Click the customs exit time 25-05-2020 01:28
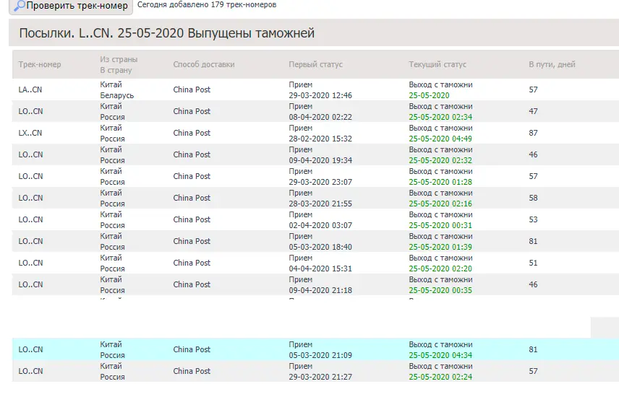The width and height of the screenshot is (619, 397). point(440,182)
